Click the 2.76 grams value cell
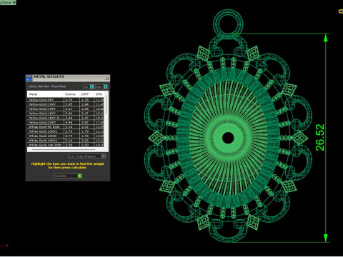The width and height of the screenshot is (343, 257). 71,100
